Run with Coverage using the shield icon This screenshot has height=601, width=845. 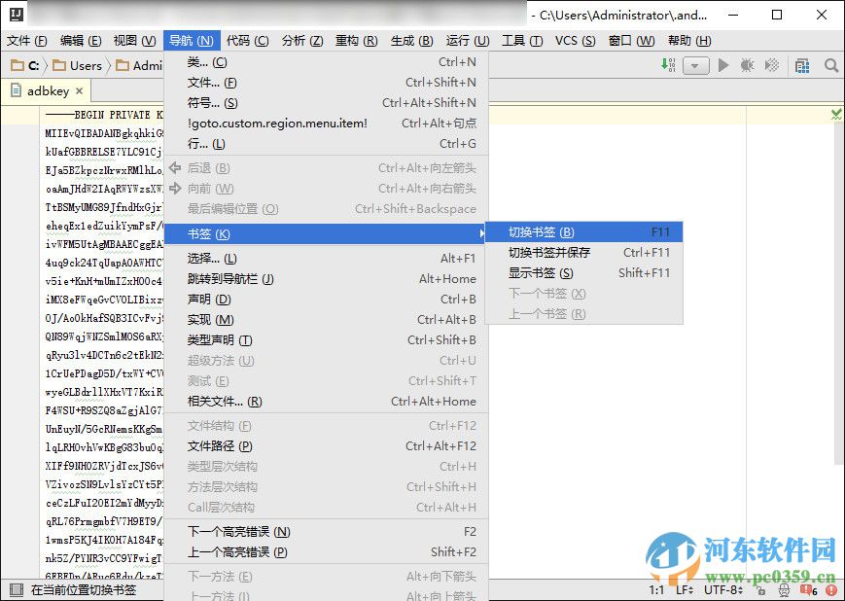pos(772,65)
